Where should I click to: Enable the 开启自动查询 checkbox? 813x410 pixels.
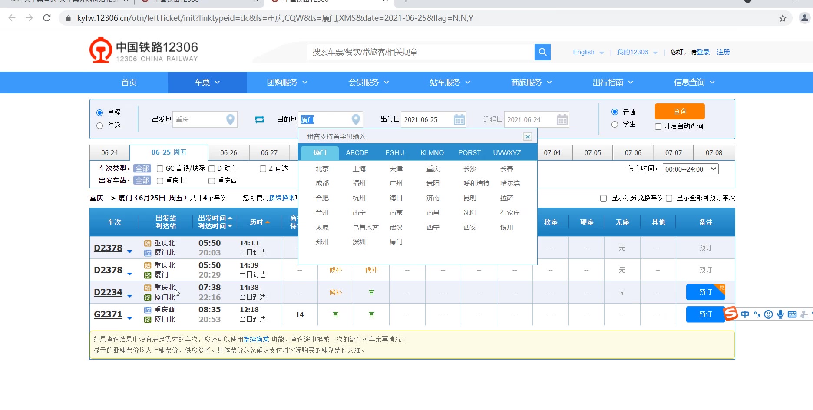coord(658,126)
